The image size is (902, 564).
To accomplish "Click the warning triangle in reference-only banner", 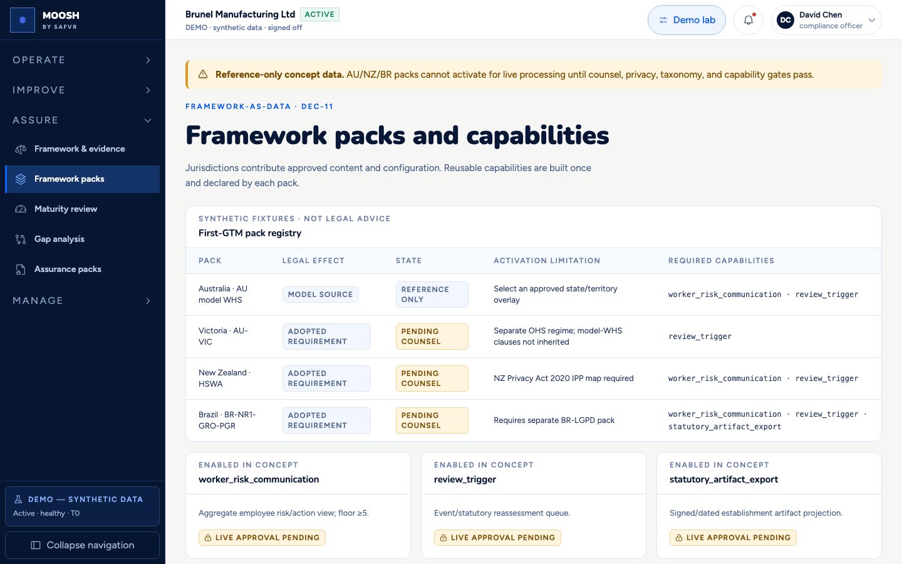I will tap(203, 75).
